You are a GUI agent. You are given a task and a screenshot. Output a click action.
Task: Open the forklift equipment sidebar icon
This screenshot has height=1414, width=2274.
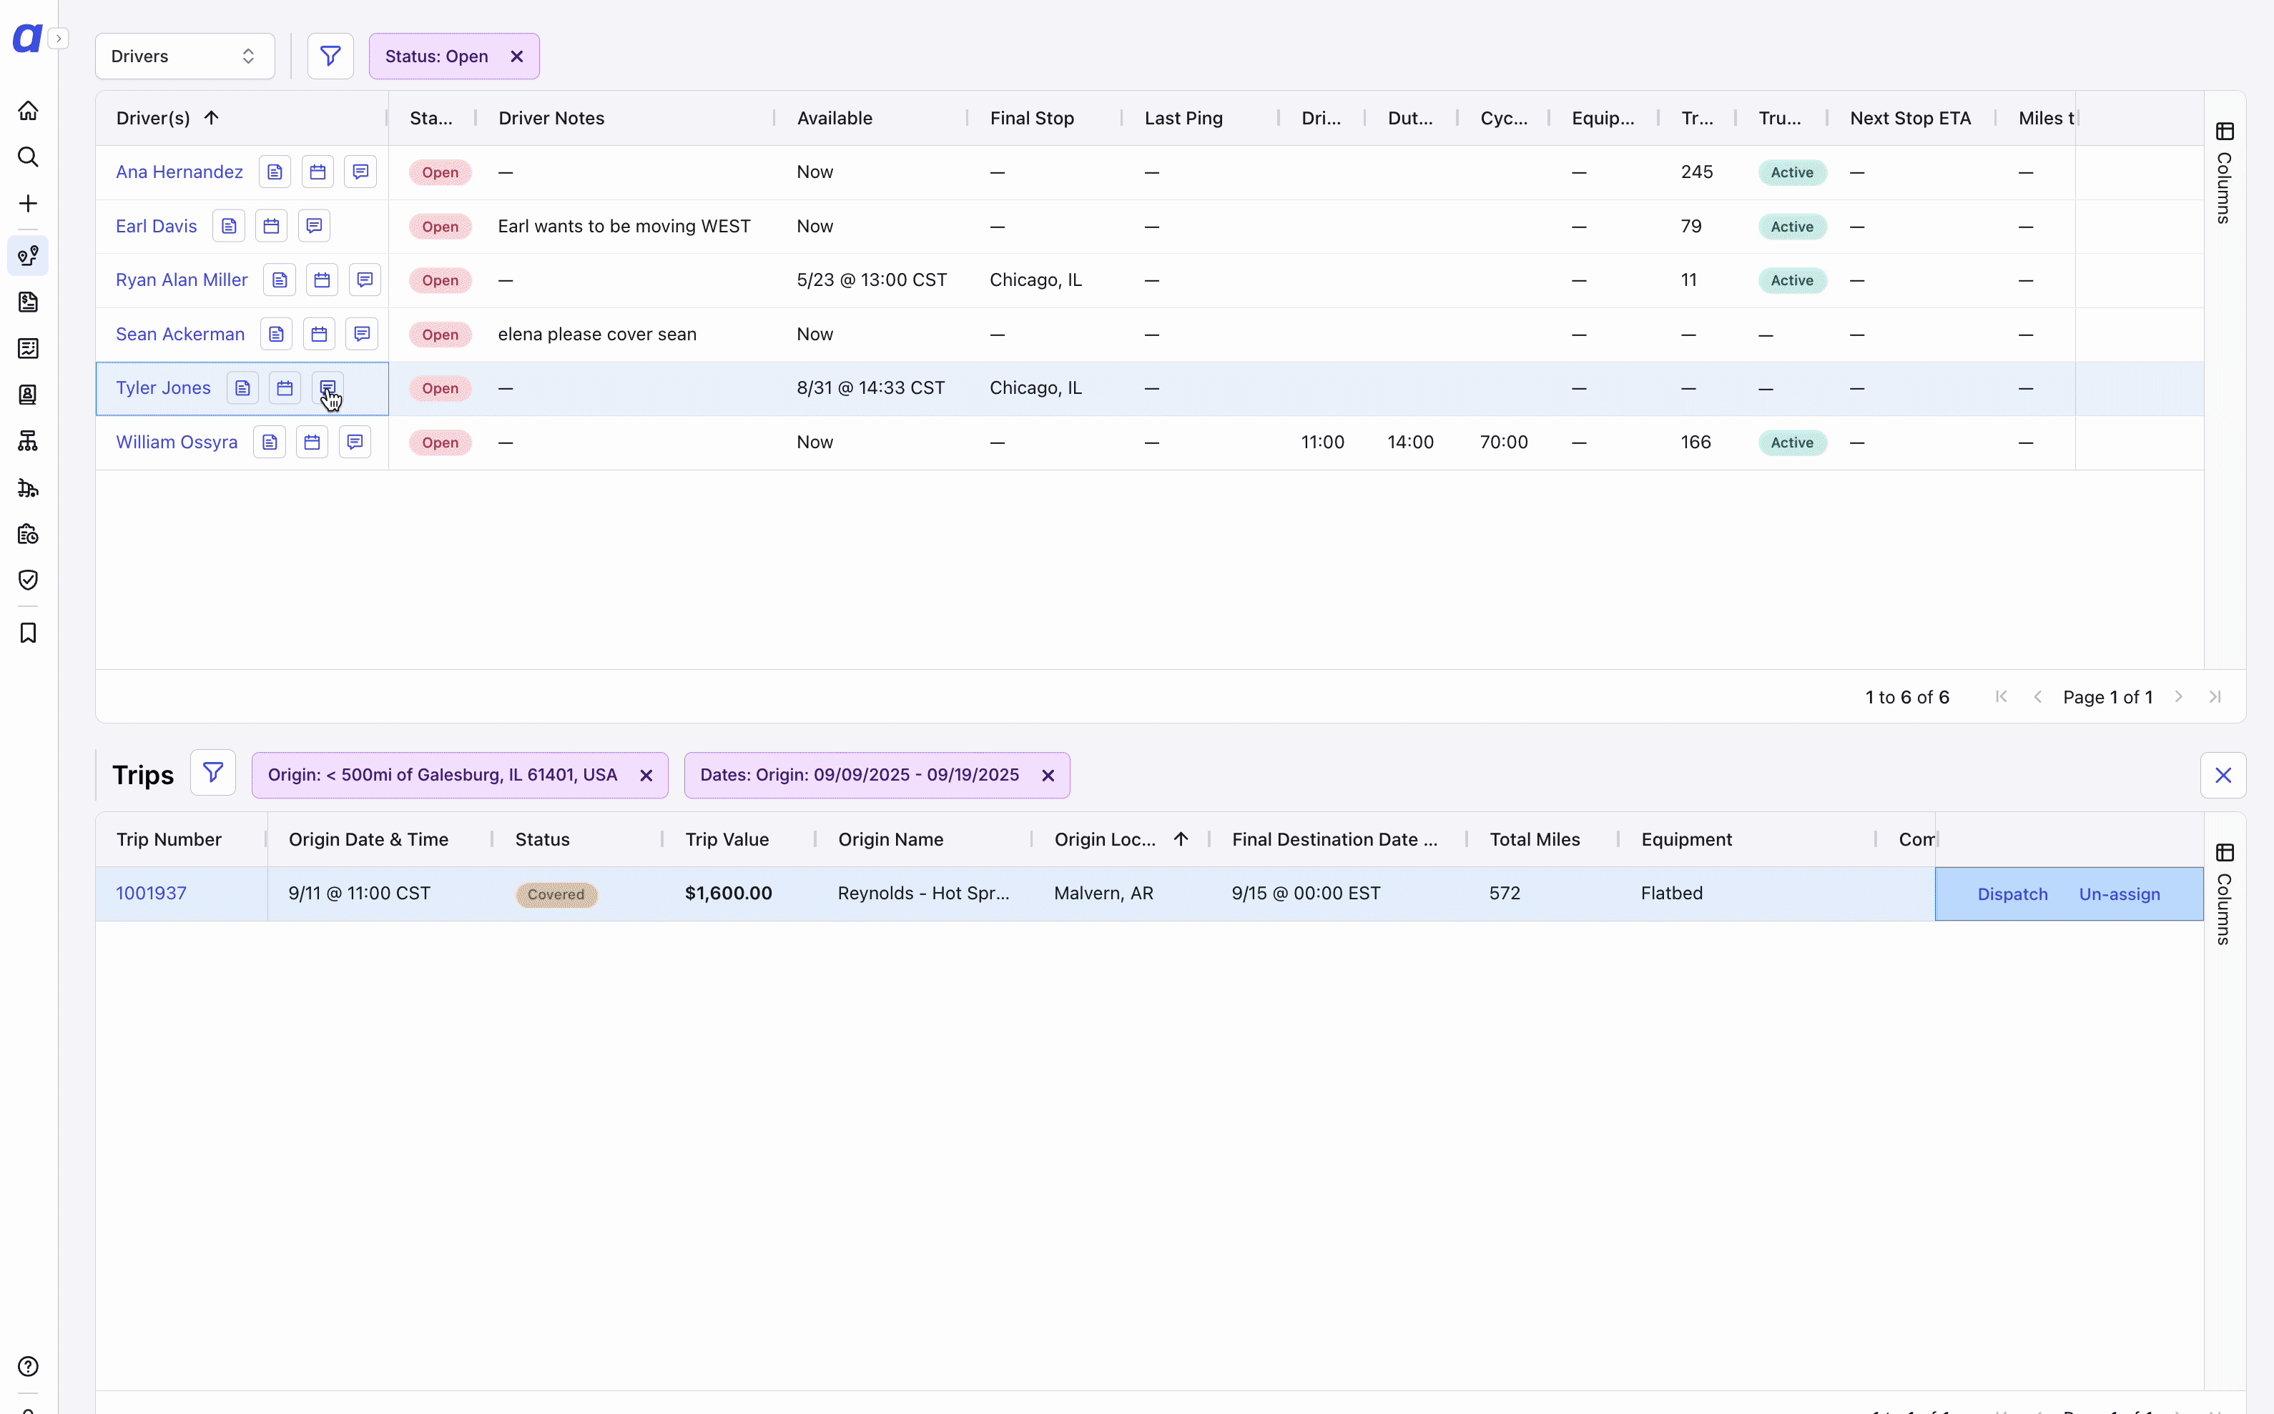click(x=28, y=488)
